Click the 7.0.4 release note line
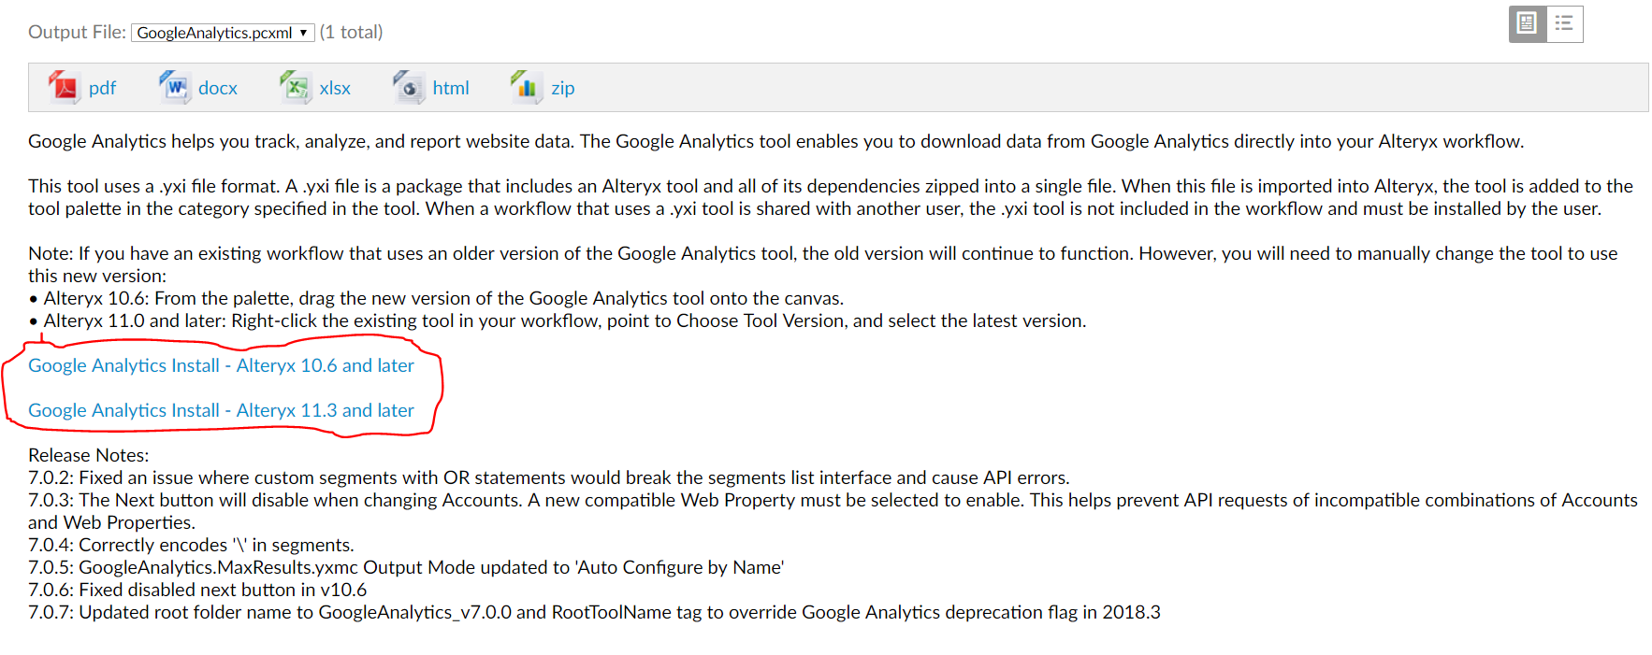 click(191, 545)
